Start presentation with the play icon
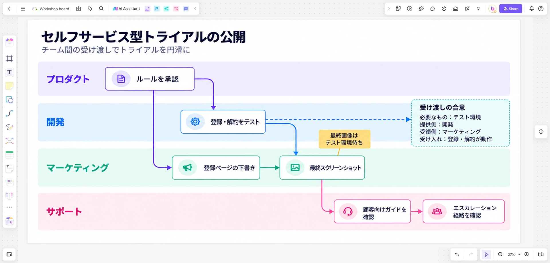This screenshot has width=550, height=263. point(410,9)
